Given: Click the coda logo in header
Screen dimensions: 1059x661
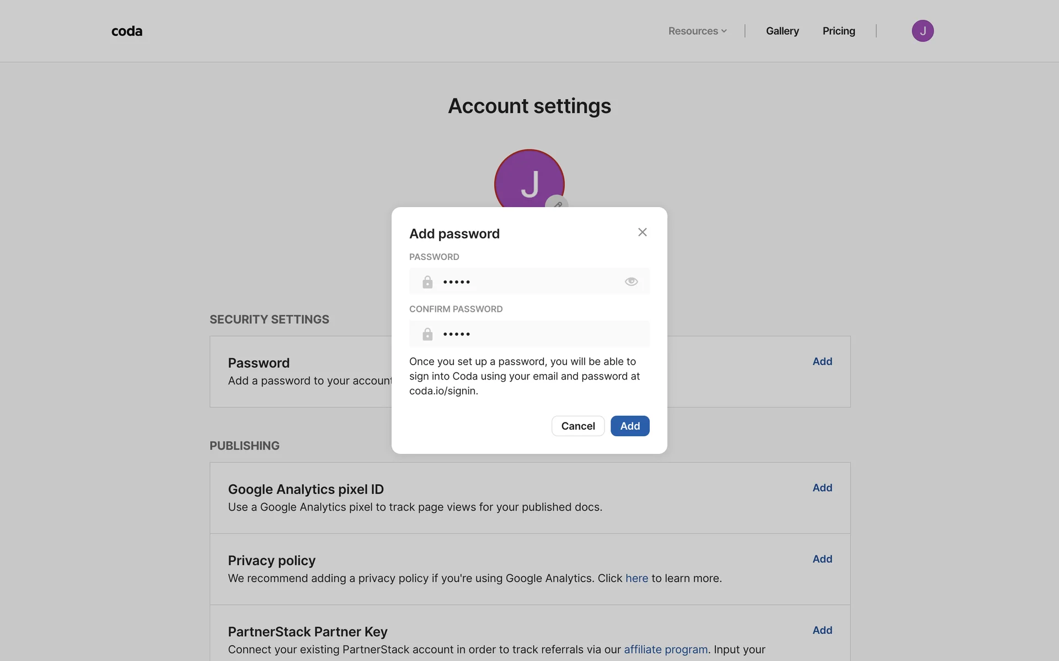Looking at the screenshot, I should point(127,31).
